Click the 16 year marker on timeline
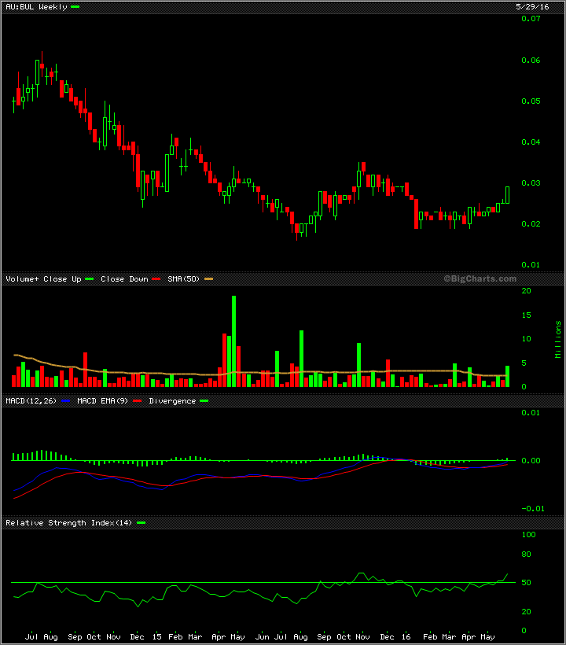The width and height of the screenshot is (566, 645). tap(406, 637)
